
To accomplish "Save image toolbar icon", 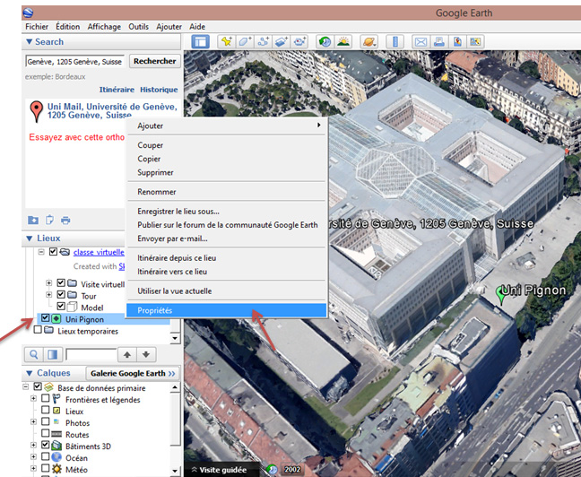I will [457, 42].
